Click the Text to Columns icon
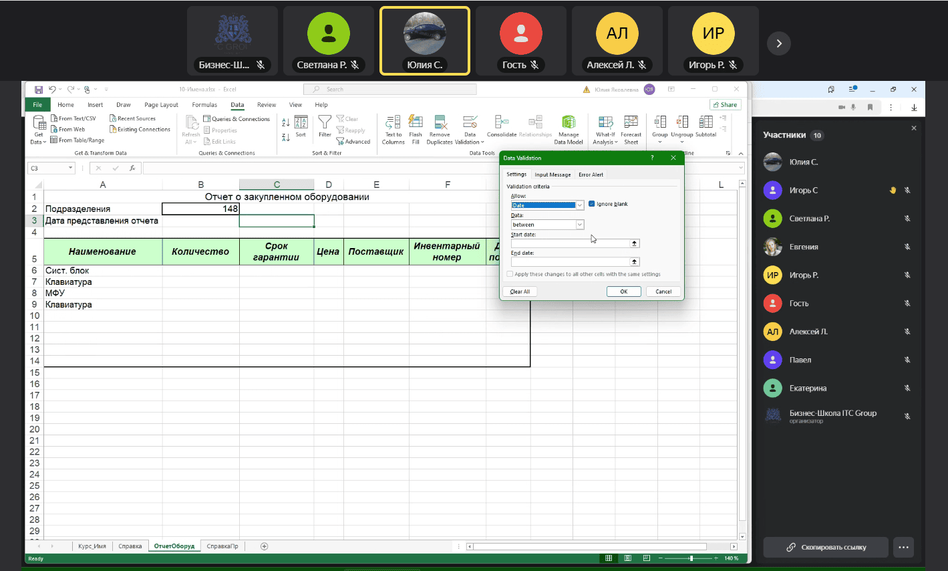948x571 pixels. click(x=393, y=122)
